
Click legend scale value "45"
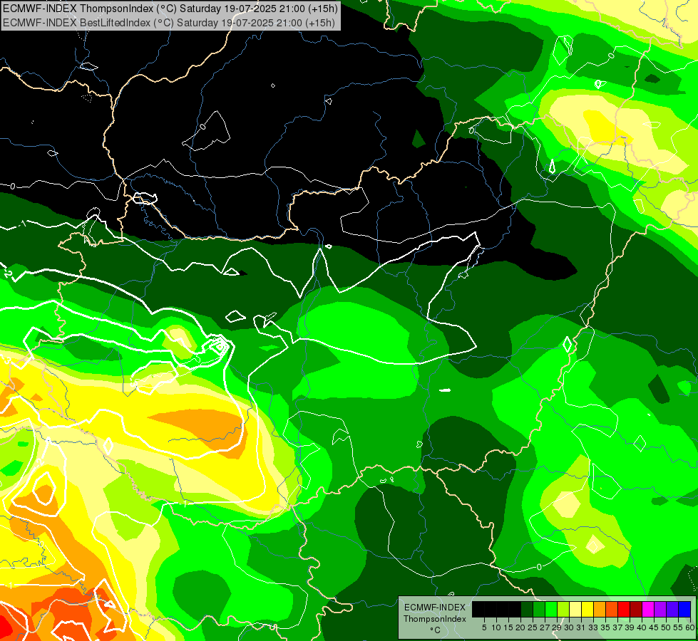(654, 627)
